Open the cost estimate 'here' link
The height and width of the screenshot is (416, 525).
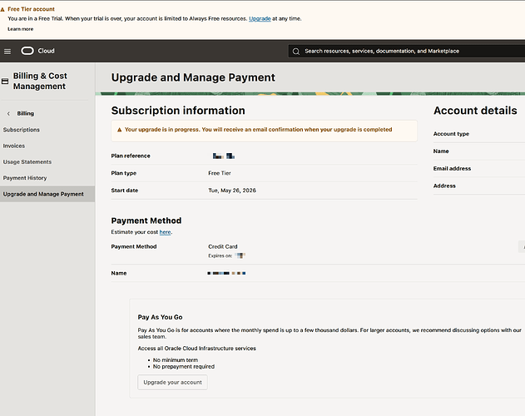pyautogui.click(x=165, y=232)
